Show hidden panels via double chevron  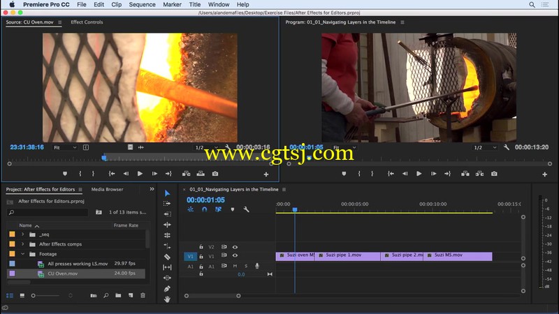(x=152, y=189)
